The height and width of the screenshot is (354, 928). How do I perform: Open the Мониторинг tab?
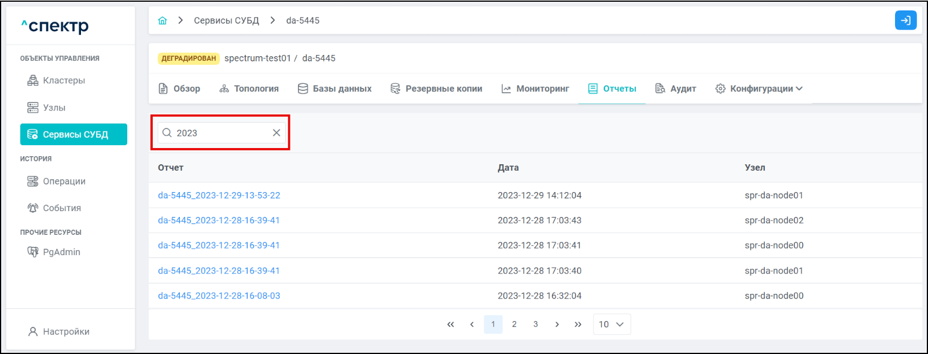pyautogui.click(x=536, y=89)
